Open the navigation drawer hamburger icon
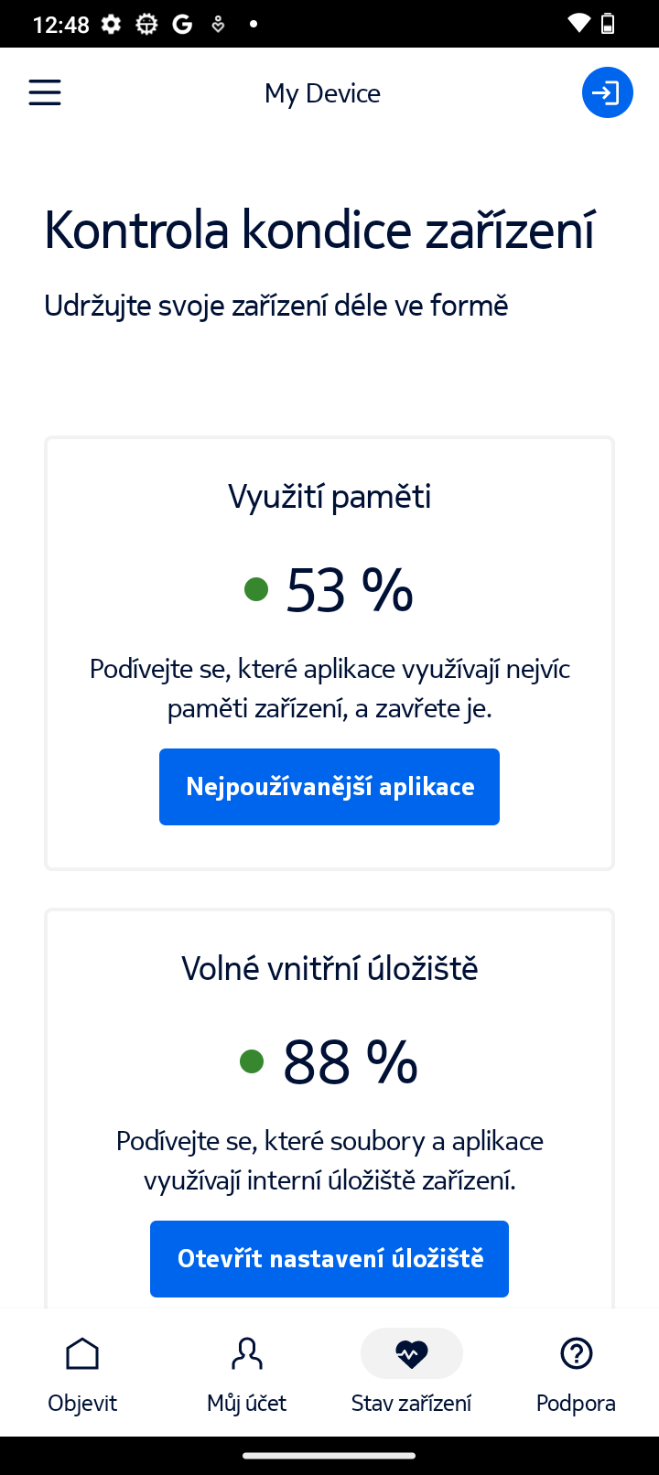Image resolution: width=659 pixels, height=1475 pixels. 44,92
